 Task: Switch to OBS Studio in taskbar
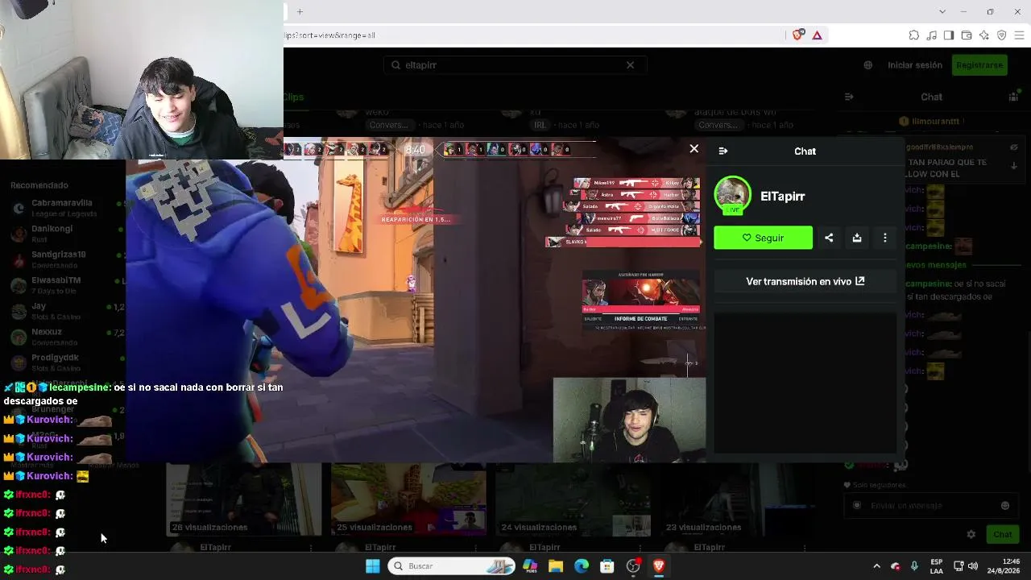633,566
